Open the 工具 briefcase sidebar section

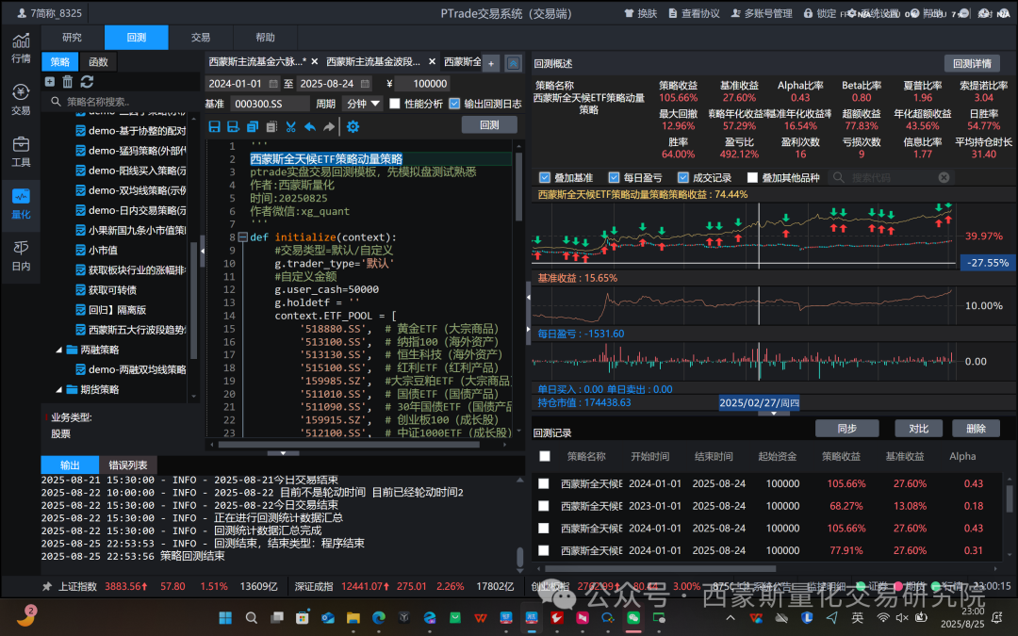21,151
